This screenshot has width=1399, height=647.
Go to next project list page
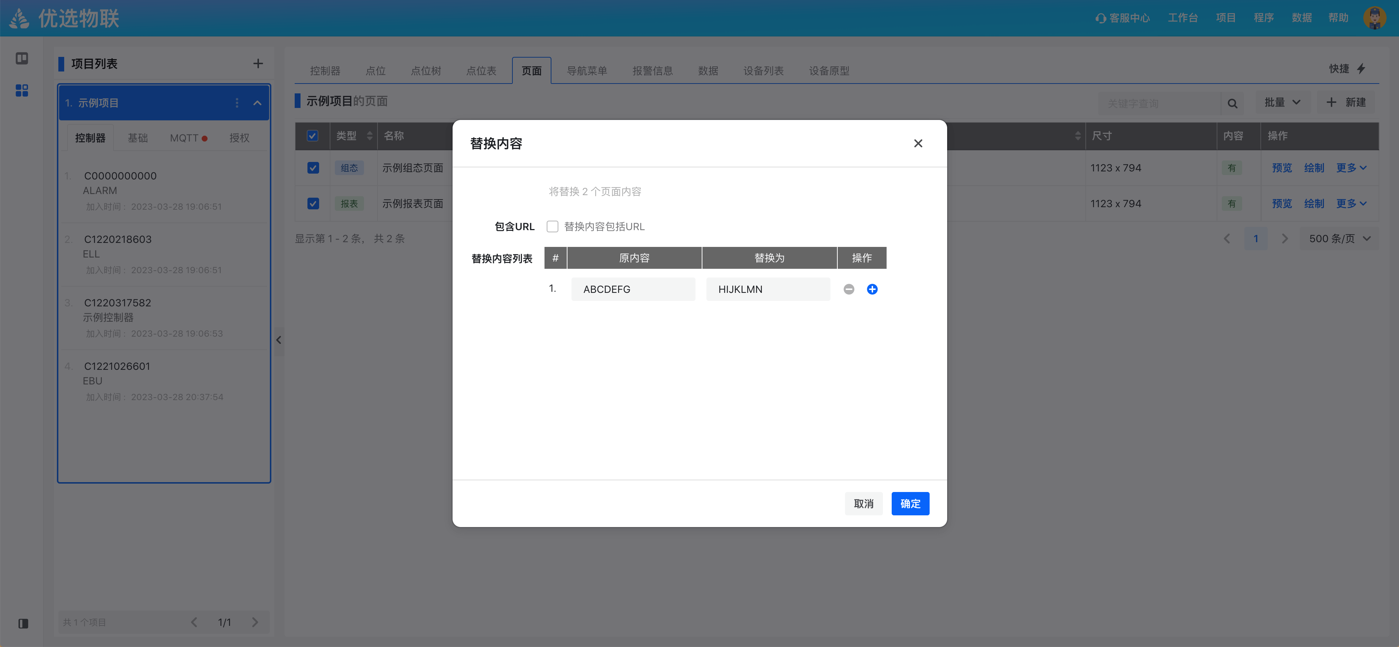[255, 622]
